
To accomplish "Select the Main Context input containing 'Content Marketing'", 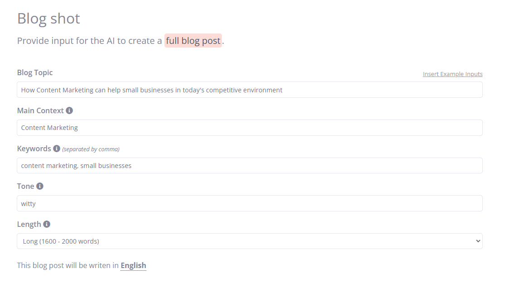I will 249,128.
